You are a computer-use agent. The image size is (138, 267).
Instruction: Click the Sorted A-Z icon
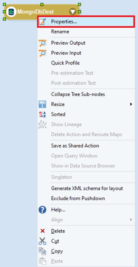pos(42,115)
